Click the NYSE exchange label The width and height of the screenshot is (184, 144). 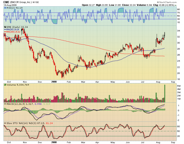pos(35,2)
